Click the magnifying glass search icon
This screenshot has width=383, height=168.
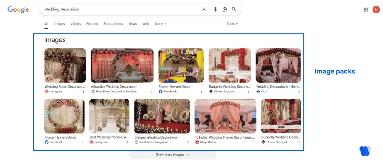234,9
